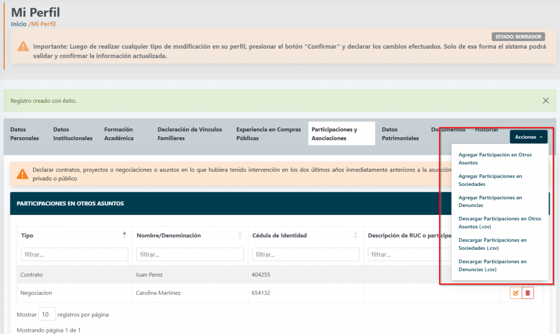Dismiss the 'Registro creado con éxito' alert
This screenshot has height=334, width=560.
click(545, 101)
